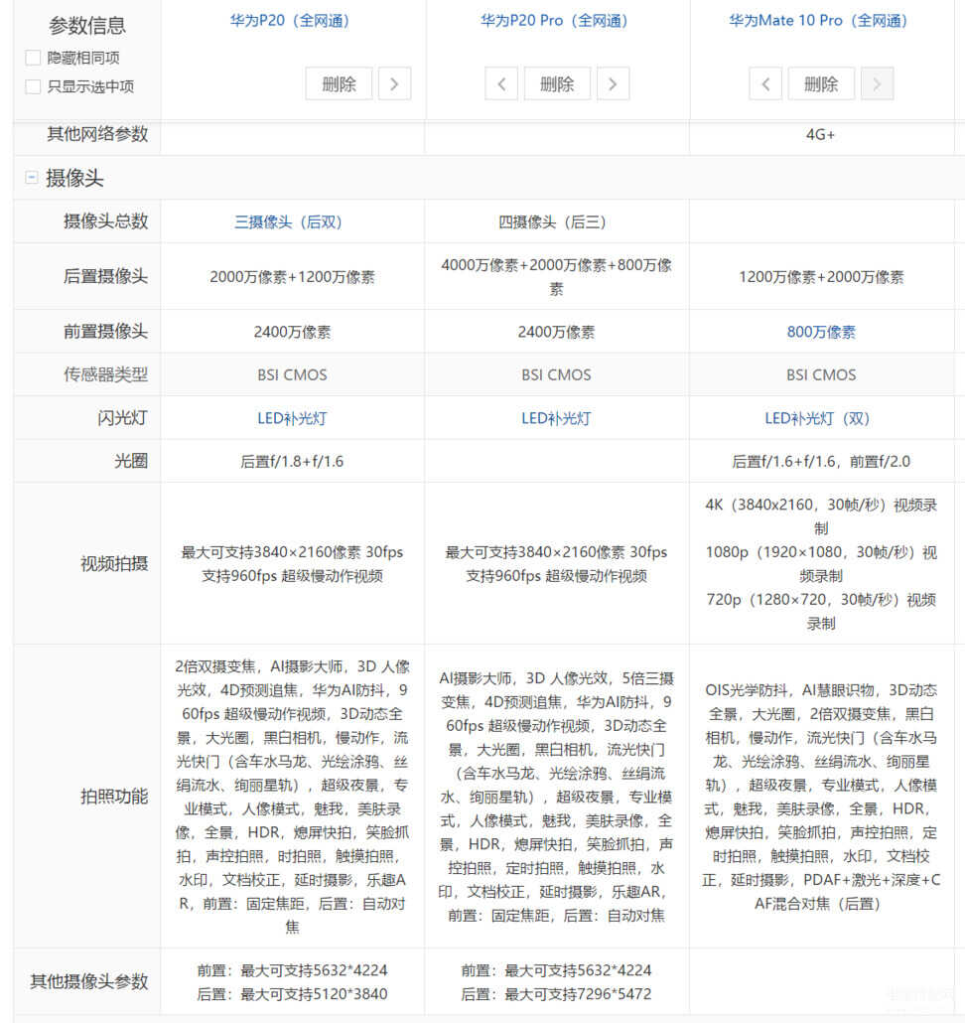Click LED补光灯 link for 华为P20

pos(292,418)
